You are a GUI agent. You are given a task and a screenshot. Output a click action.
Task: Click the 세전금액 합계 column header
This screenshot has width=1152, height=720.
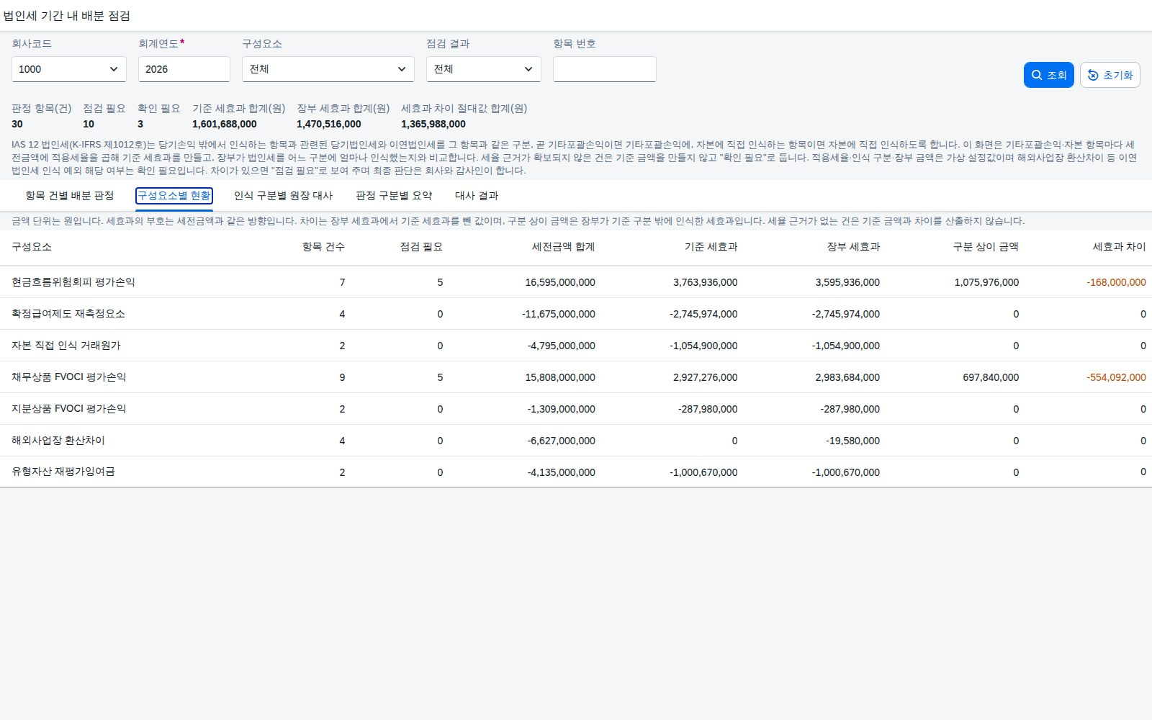point(564,247)
